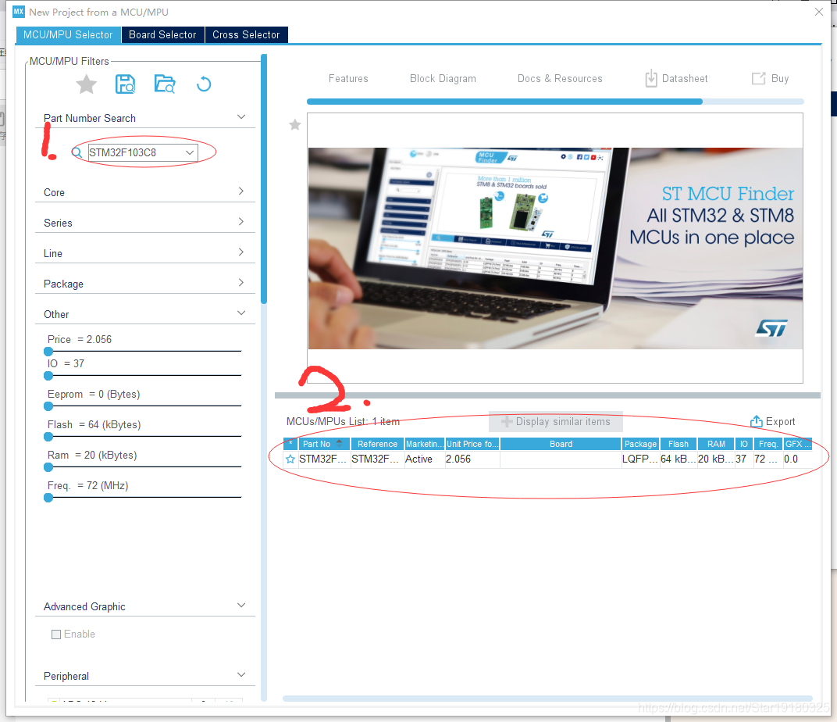Image resolution: width=837 pixels, height=722 pixels.
Task: Adjust the Price slider handle
Action: 48,352
